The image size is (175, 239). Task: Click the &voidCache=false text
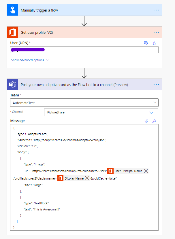104,178
